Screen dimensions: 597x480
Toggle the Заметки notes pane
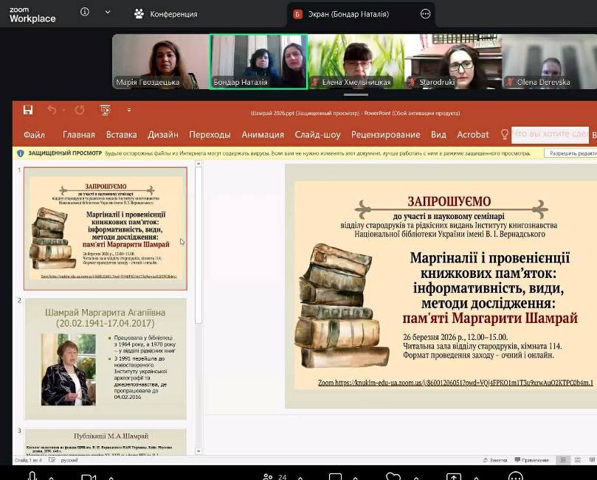pyautogui.click(x=498, y=460)
